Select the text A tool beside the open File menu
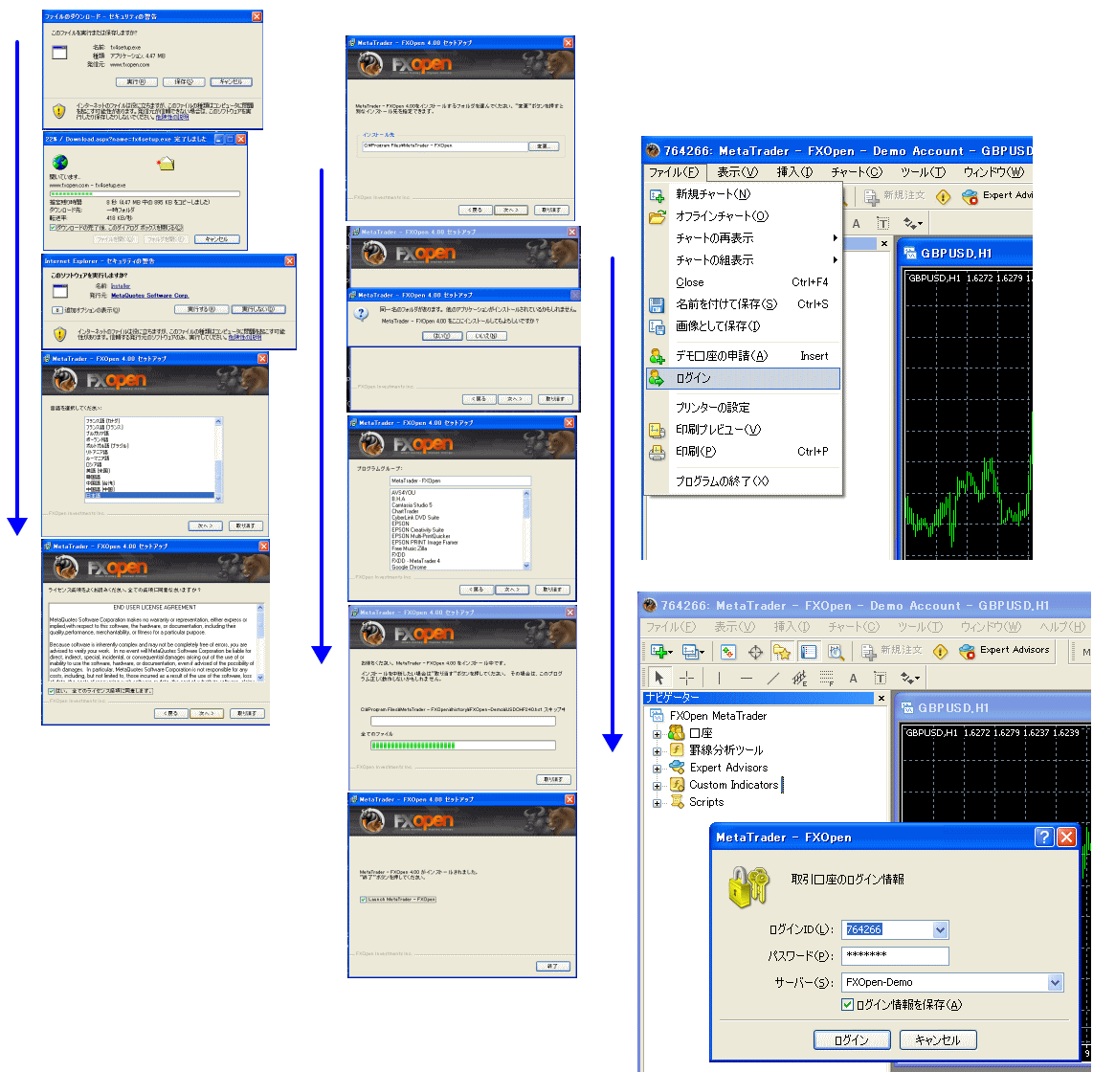 [856, 224]
